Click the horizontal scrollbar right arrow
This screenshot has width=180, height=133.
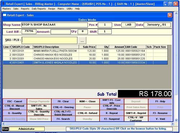coord(172,124)
